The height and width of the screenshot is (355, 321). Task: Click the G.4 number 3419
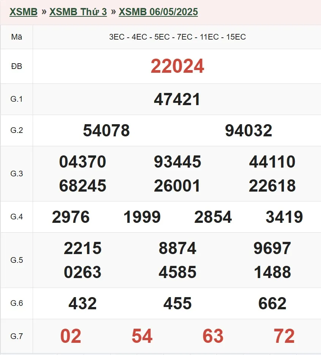click(x=284, y=217)
